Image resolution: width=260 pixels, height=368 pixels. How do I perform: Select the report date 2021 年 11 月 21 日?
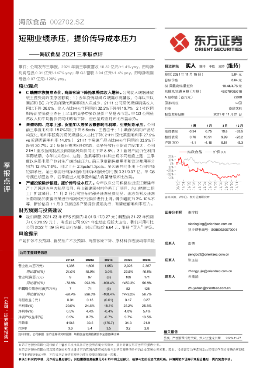pyautogui.click(x=228, y=115)
